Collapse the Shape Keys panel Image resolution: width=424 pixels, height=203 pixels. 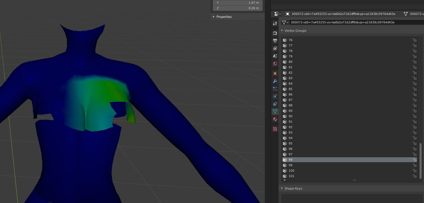click(x=282, y=188)
